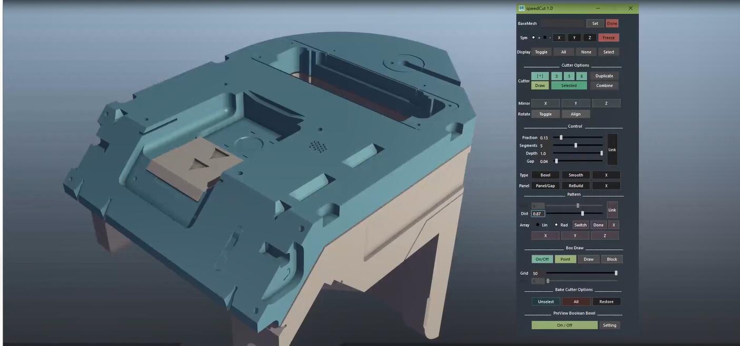Click the [+] cutter button
Image resolution: width=740 pixels, height=346 pixels.
tap(540, 76)
